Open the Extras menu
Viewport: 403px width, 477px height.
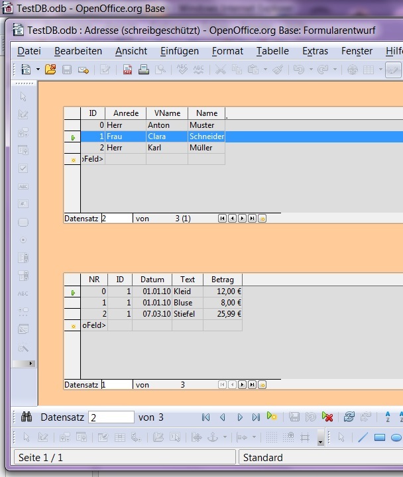coord(315,51)
